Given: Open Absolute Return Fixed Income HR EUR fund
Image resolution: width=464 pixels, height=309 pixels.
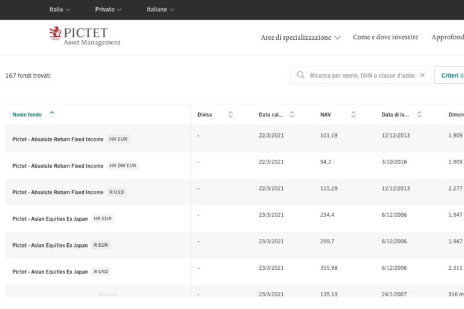Looking at the screenshot, I should (58, 139).
